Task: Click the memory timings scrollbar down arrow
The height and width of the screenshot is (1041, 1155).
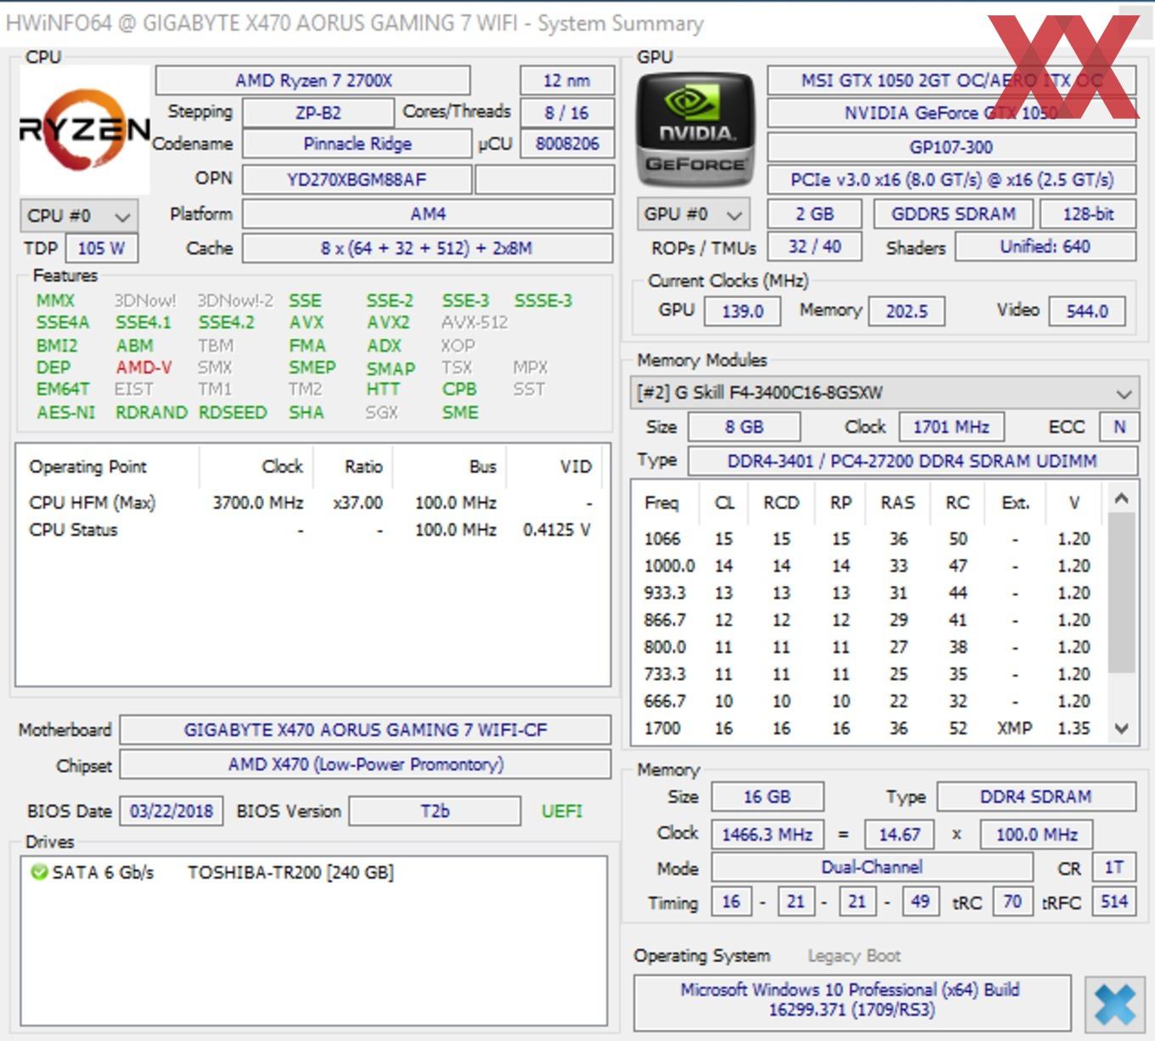Action: [x=1122, y=729]
